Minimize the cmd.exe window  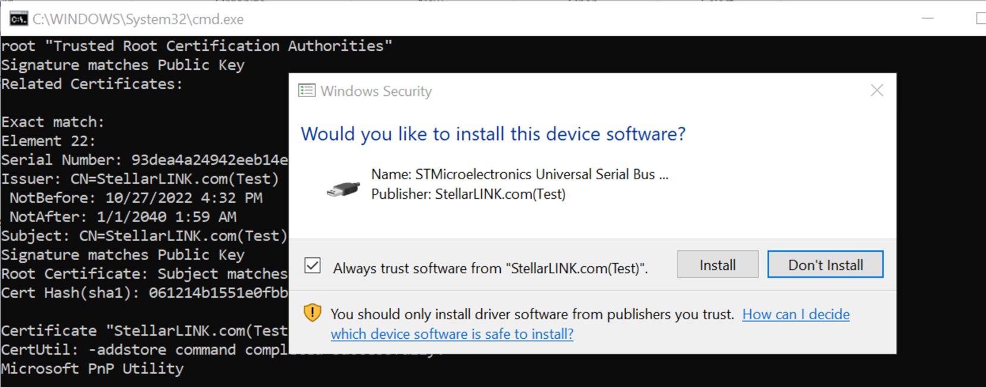coord(928,18)
